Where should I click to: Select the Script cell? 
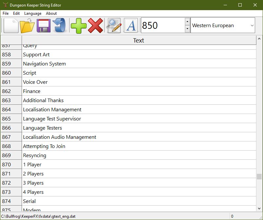[139, 73]
